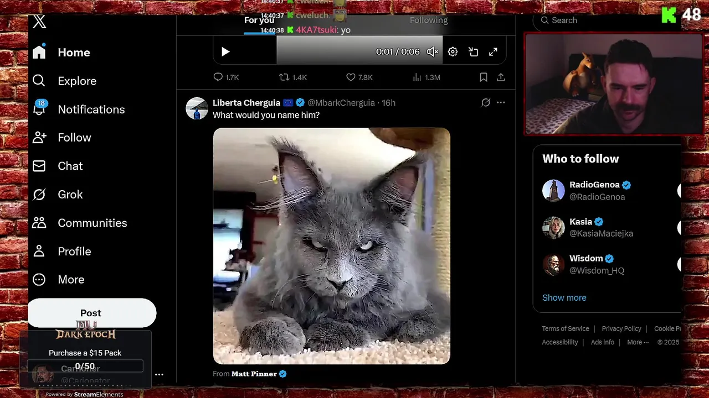
Task: Open RadioGenoa's profile
Action: click(x=594, y=185)
